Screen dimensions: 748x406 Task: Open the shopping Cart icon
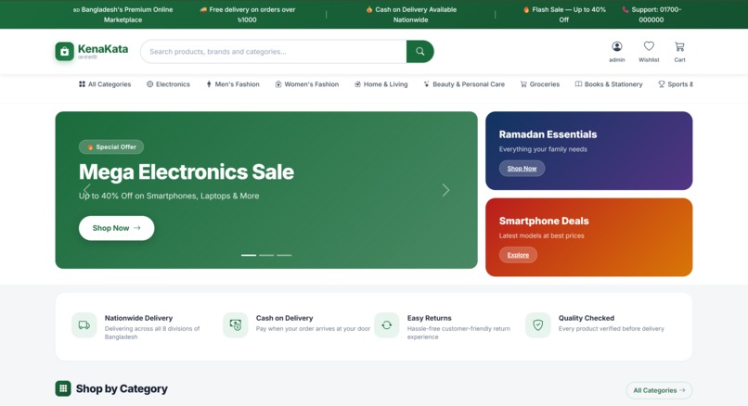tap(679, 46)
